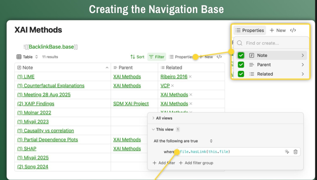317x180 pixels.
Task: Click the </> icon above the Find or create field
Action: click(x=293, y=30)
